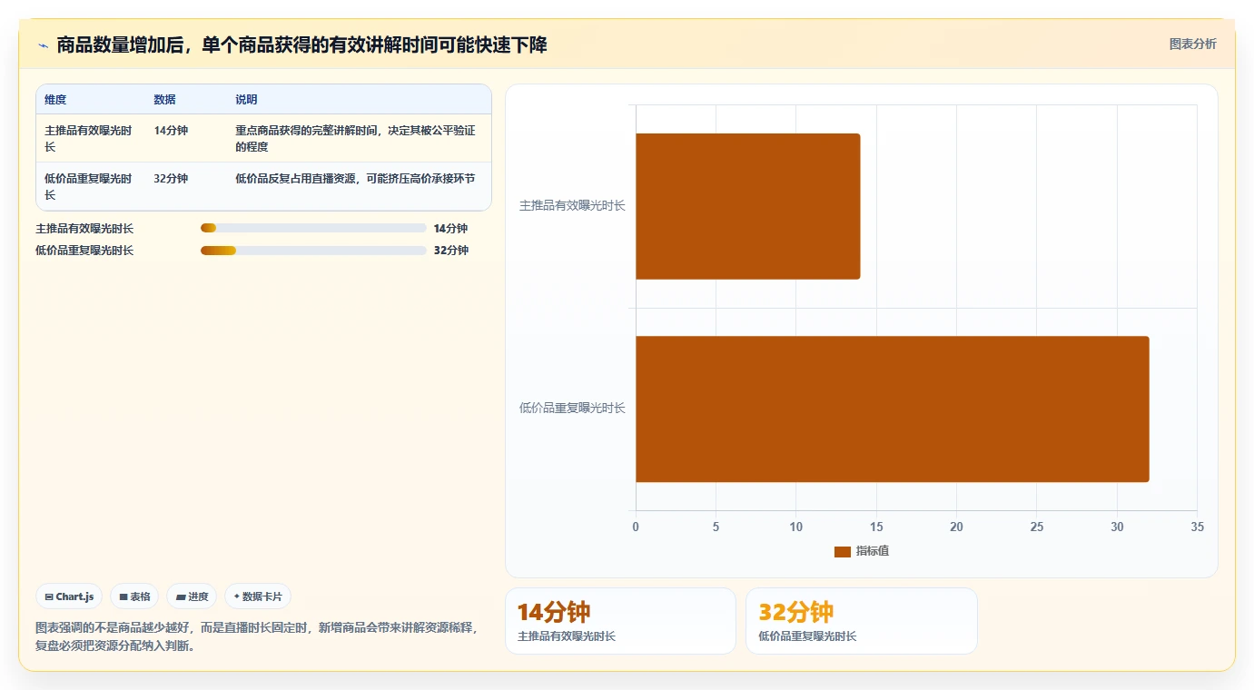Click the 主推品有效曝光时长 progress bar

pyautogui.click(x=313, y=228)
